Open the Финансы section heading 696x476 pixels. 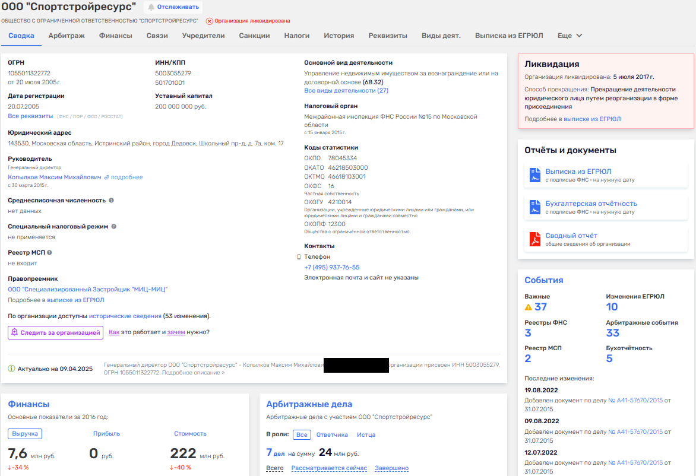[x=29, y=404]
